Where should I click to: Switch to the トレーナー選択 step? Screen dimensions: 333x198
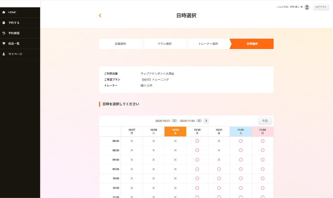point(208,44)
